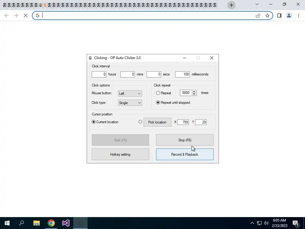Open the notification center icon
305x229 pixels.
295,223
